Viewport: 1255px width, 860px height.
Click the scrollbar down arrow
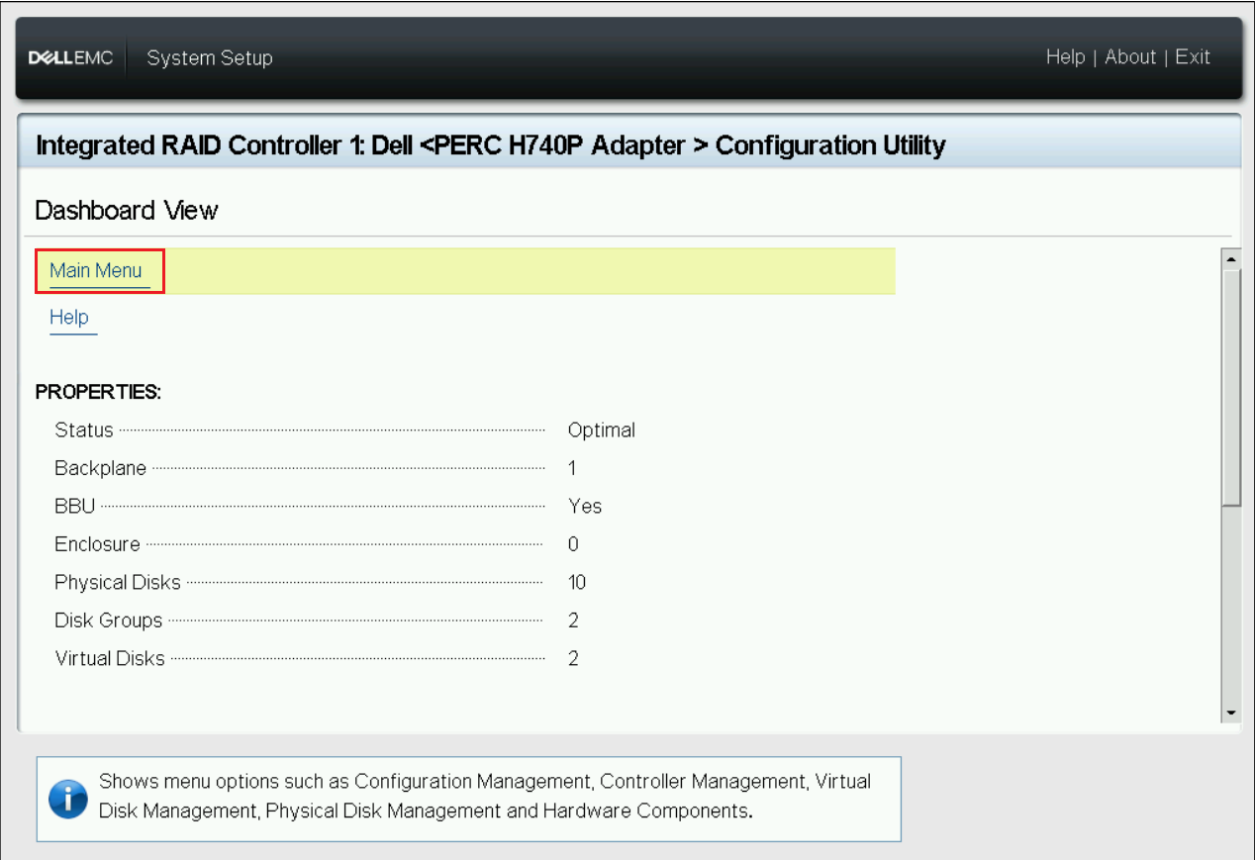click(x=1231, y=713)
